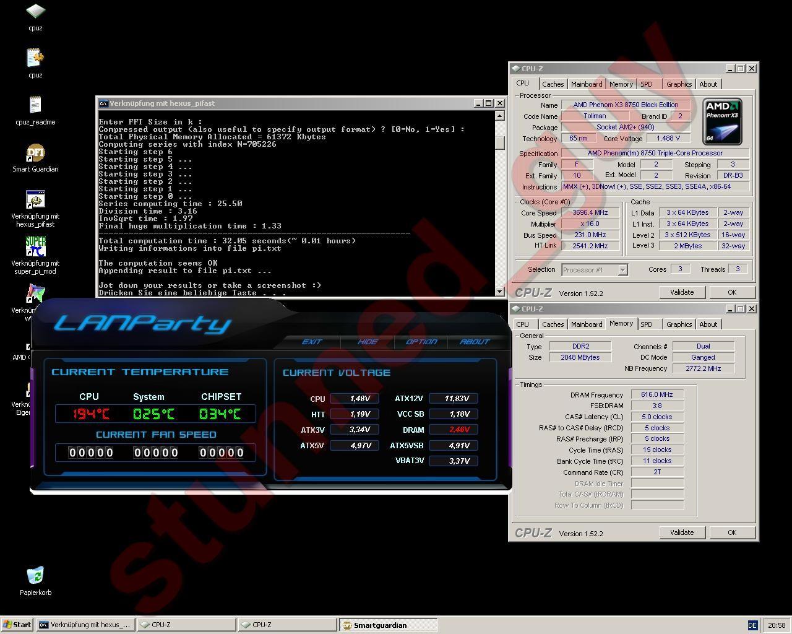Image resolution: width=792 pixels, height=634 pixels.
Task: Open Caches tab in upper CPU-Z
Action: (553, 84)
